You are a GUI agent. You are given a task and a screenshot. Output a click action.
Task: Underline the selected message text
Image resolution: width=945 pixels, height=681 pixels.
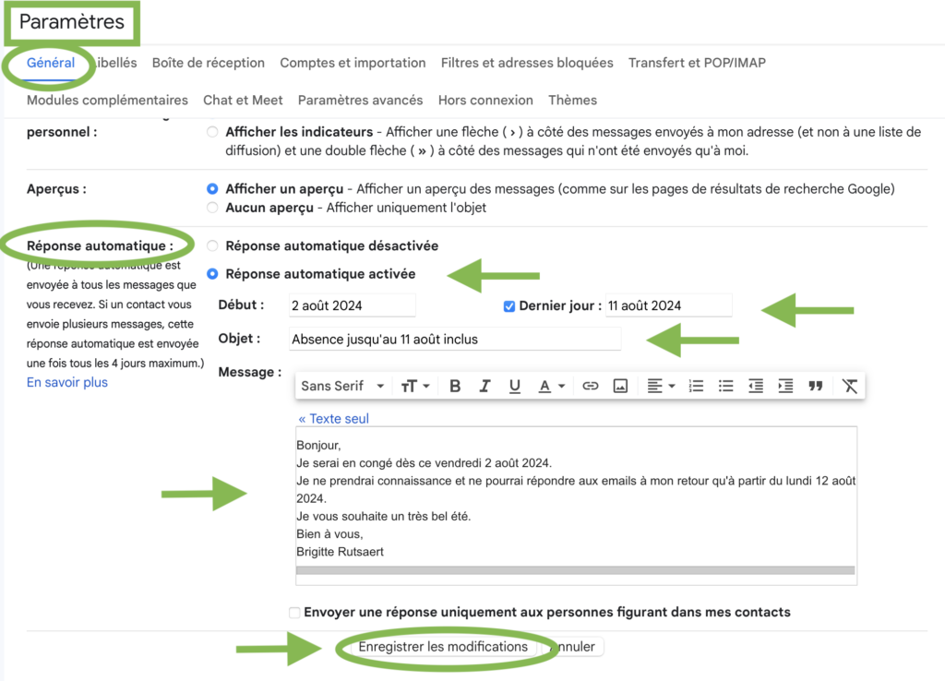pos(514,387)
